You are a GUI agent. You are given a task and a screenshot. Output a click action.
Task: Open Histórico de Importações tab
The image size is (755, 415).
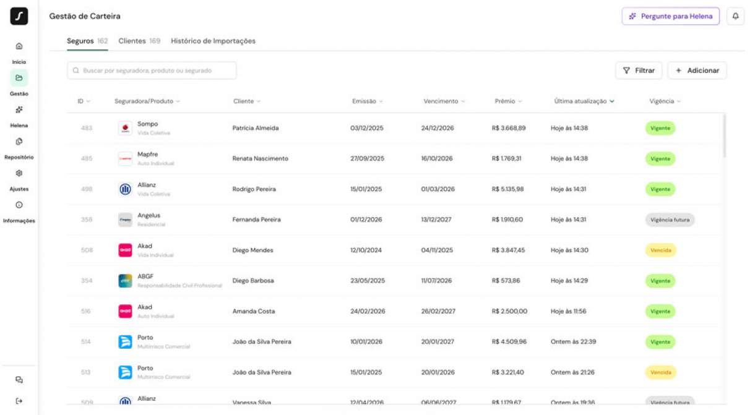[x=213, y=41]
